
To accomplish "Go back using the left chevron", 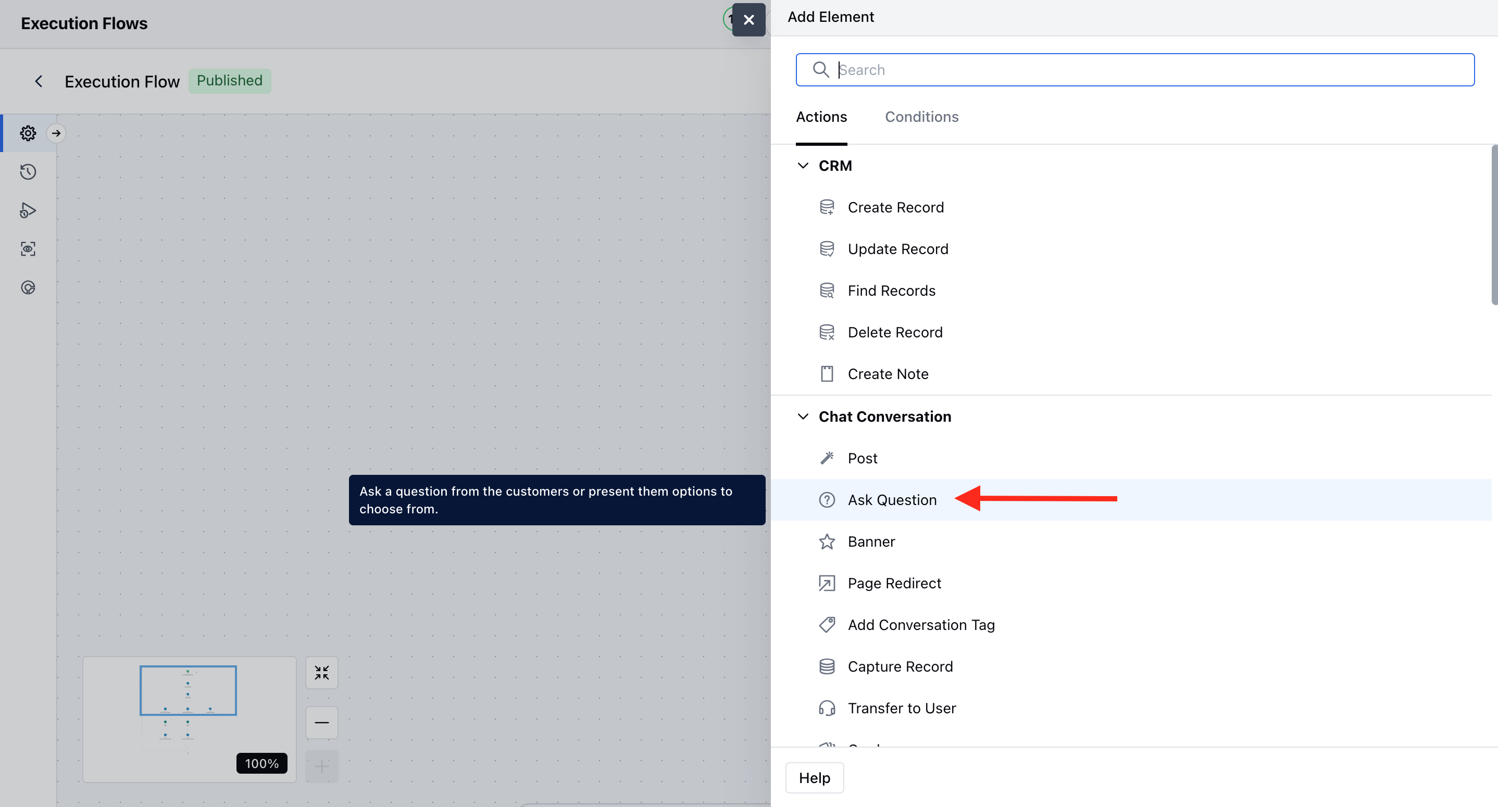I will click(39, 81).
